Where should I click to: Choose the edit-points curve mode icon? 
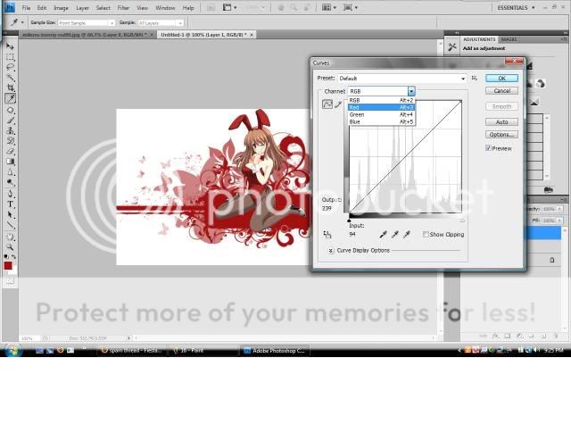click(327, 104)
